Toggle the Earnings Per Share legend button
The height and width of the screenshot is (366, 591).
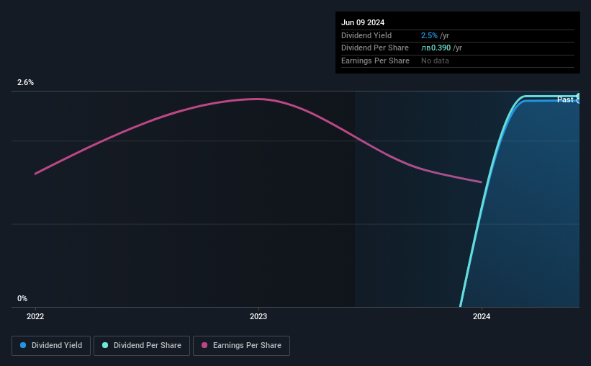point(241,346)
